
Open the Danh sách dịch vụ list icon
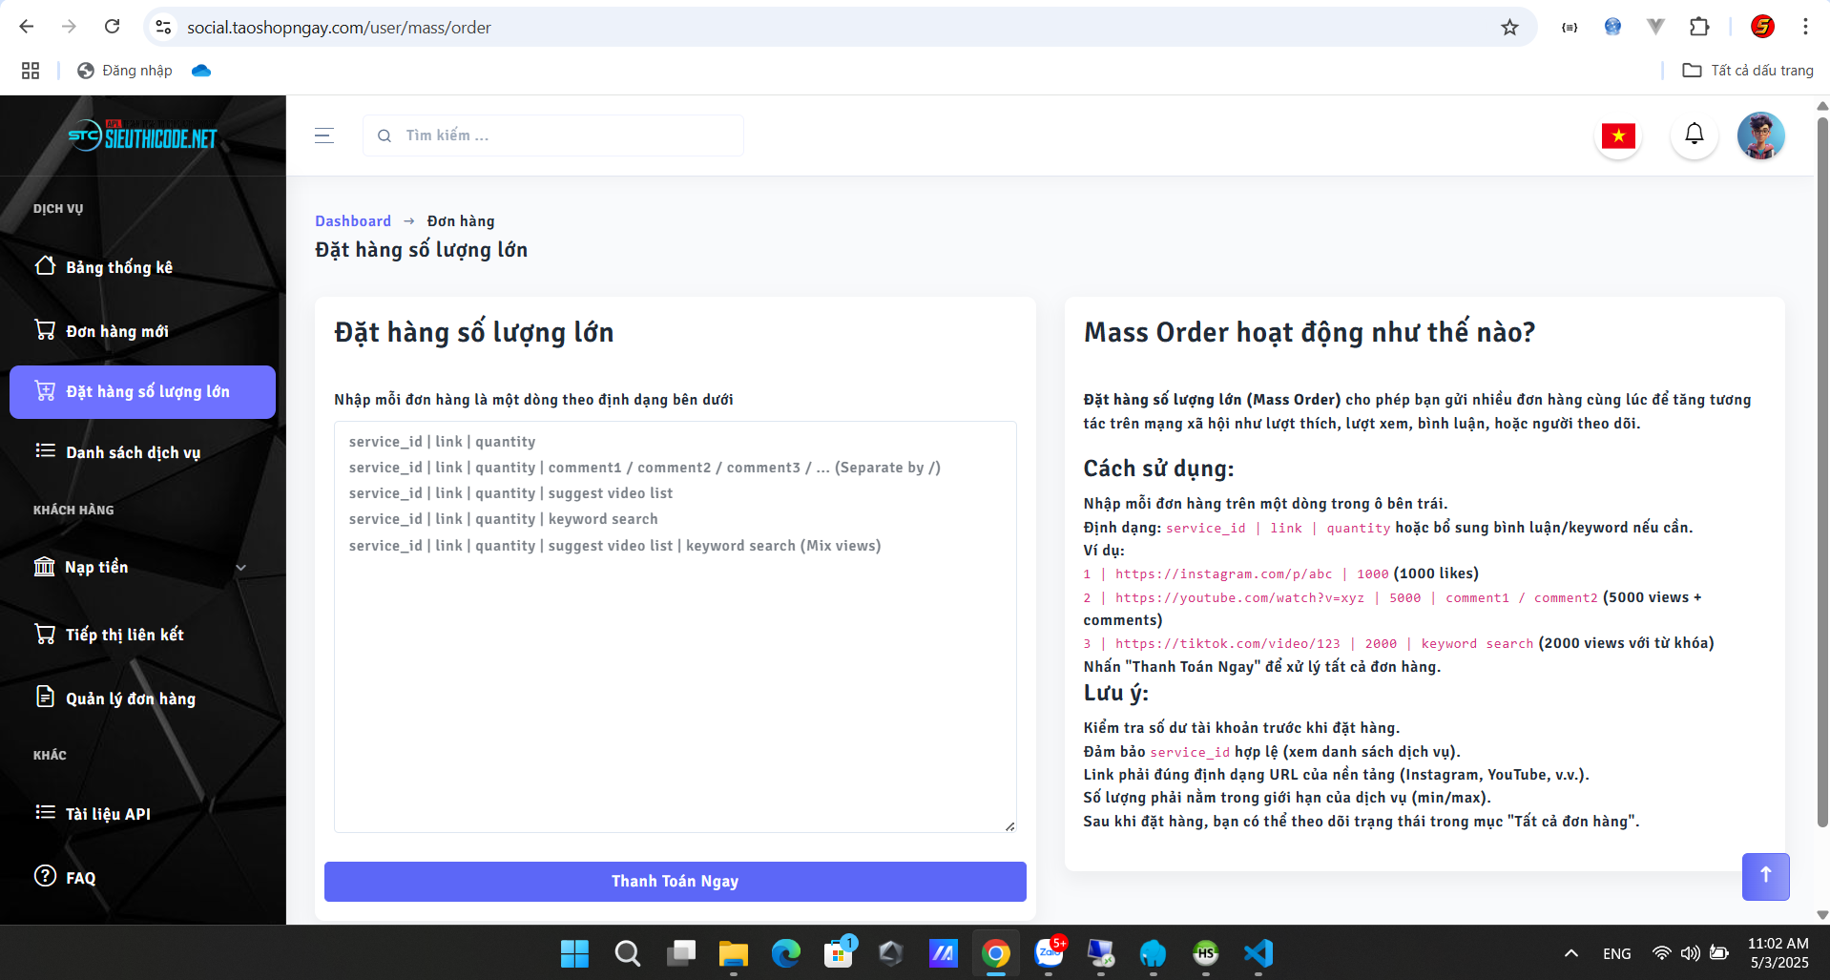(x=44, y=452)
